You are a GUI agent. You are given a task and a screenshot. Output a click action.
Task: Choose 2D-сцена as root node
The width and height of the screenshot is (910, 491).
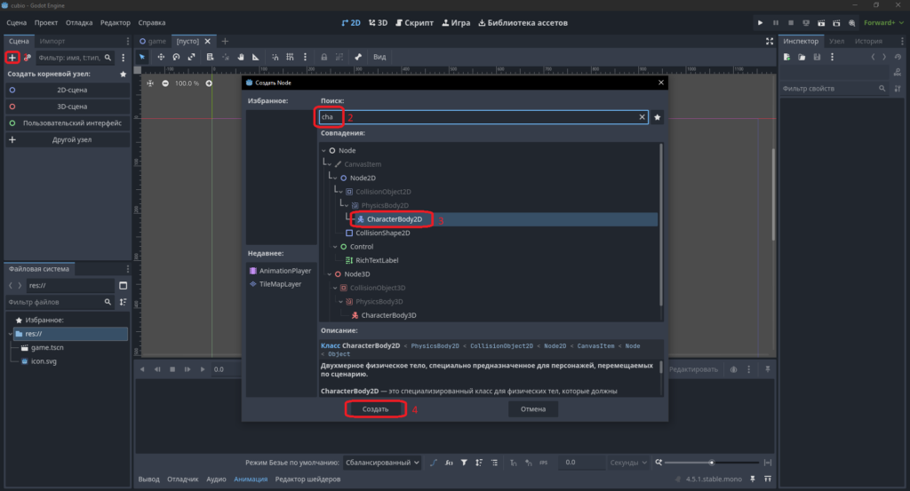click(x=68, y=91)
